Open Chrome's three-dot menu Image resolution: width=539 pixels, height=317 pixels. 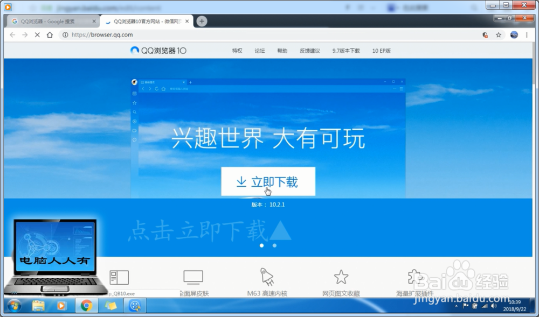(527, 34)
